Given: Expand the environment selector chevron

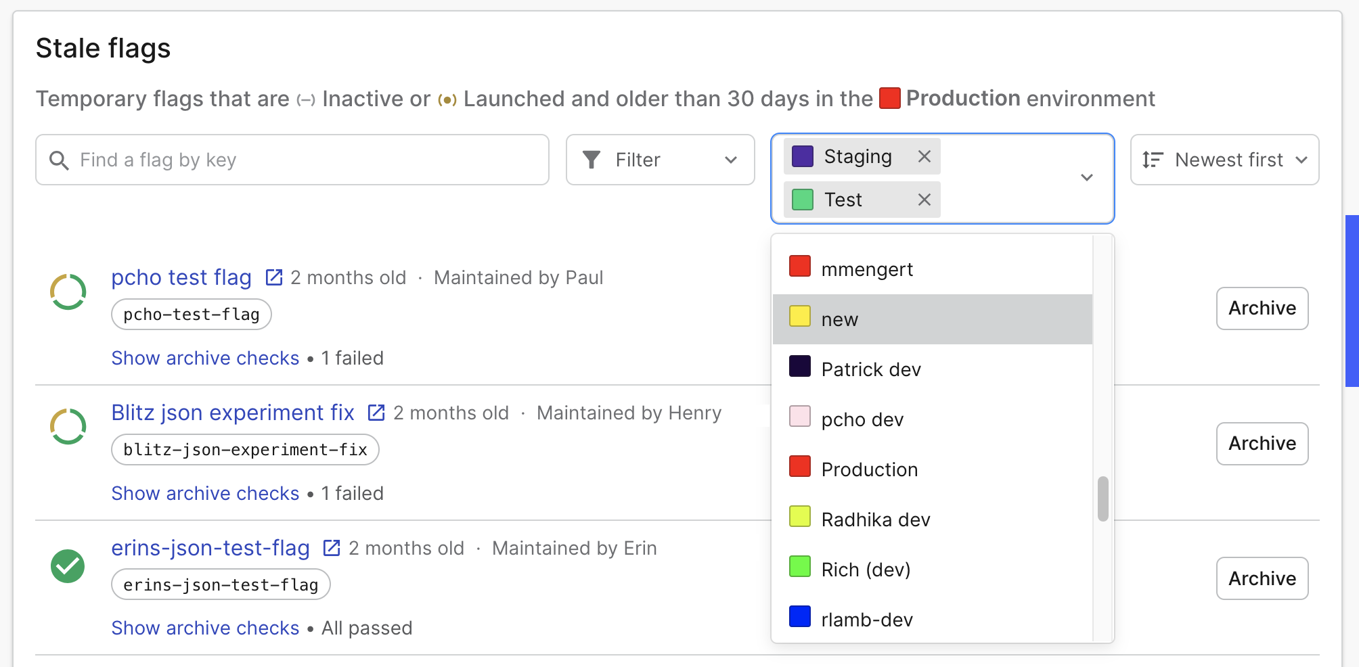Looking at the screenshot, I should 1087,178.
